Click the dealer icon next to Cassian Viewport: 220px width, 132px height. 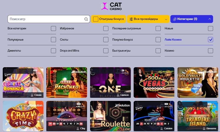pyautogui.click(x=162, y=128)
